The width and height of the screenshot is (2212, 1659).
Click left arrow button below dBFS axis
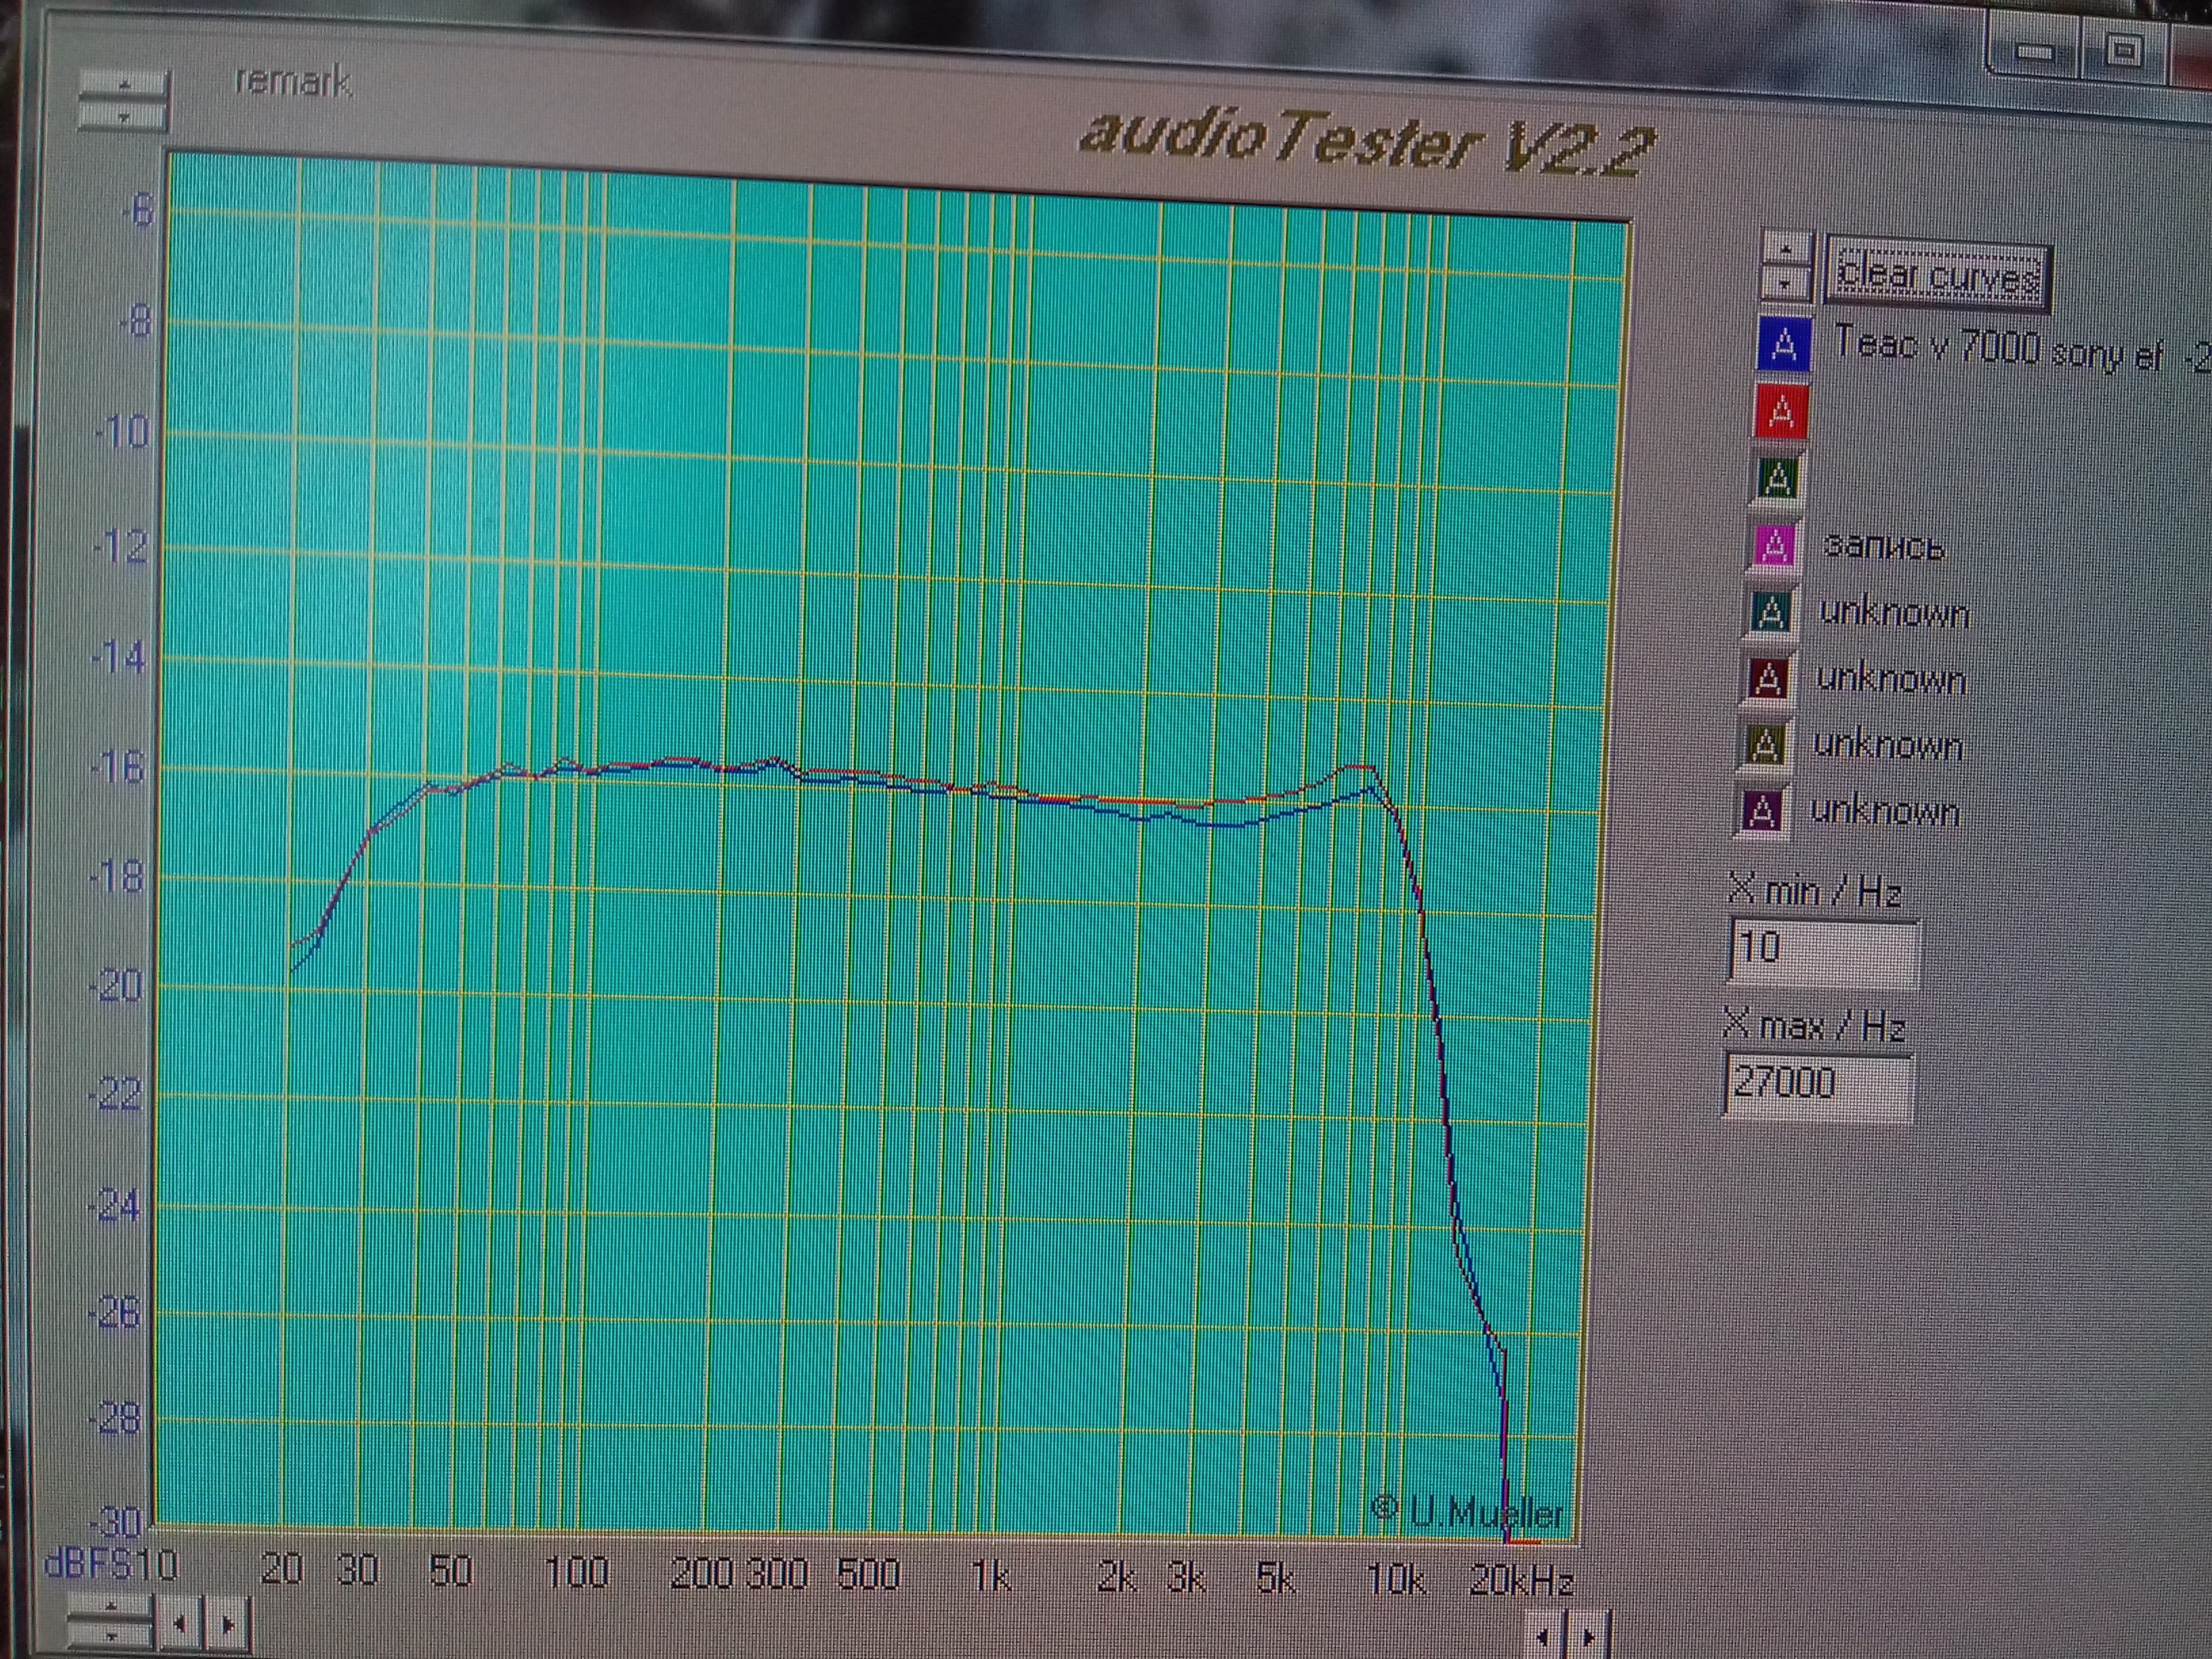(180, 1625)
